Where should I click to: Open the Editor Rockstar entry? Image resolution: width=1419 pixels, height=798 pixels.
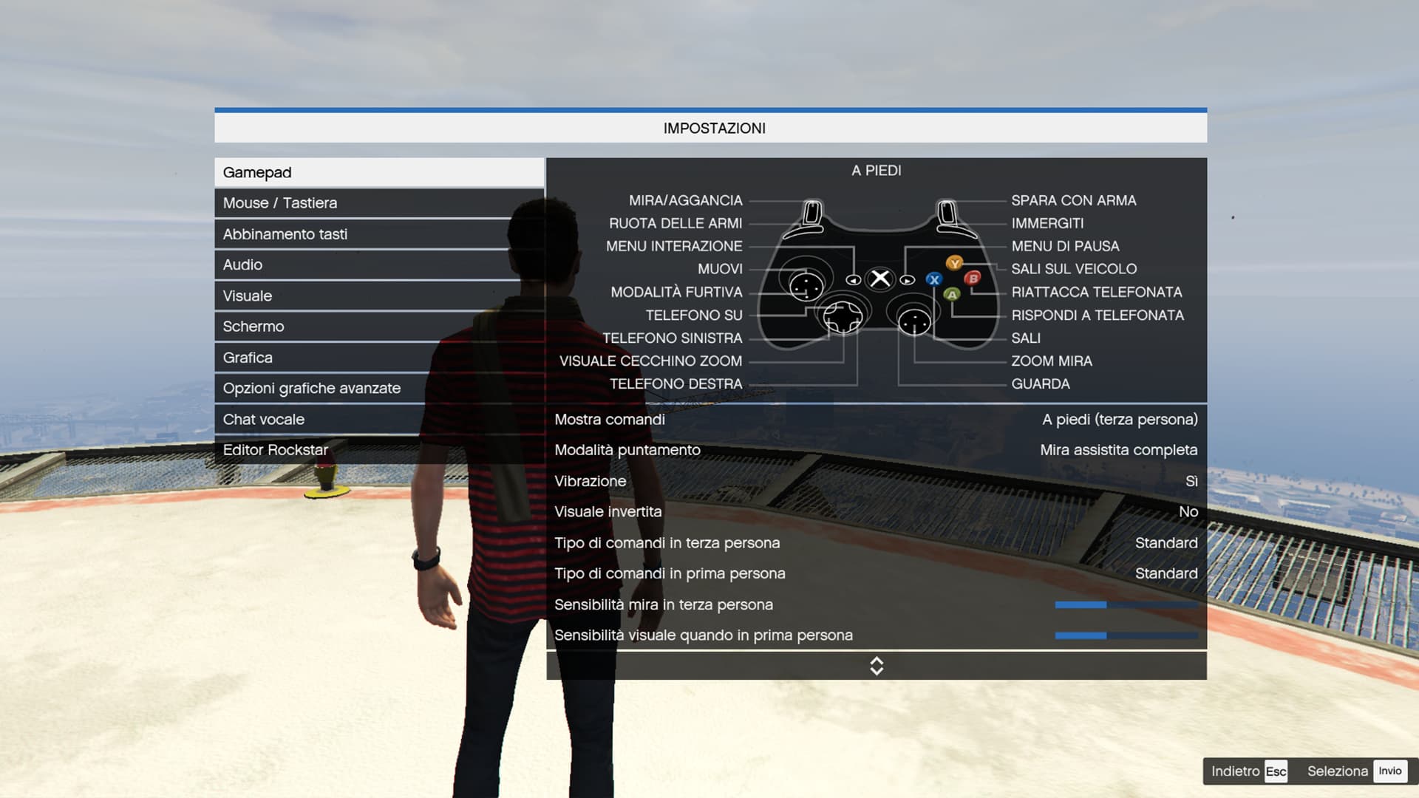click(x=379, y=450)
